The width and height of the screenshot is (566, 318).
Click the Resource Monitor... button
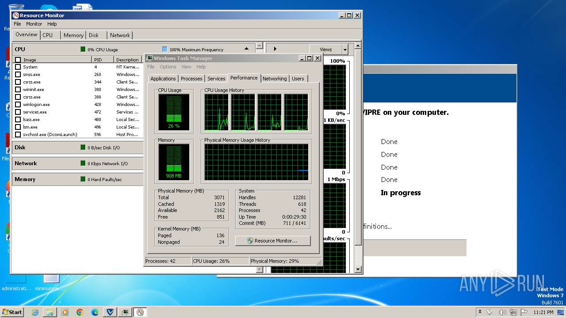[273, 241]
